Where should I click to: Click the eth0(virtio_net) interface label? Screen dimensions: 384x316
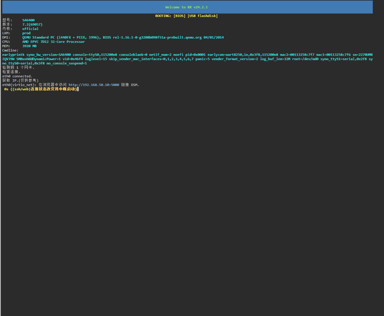pos(19,85)
